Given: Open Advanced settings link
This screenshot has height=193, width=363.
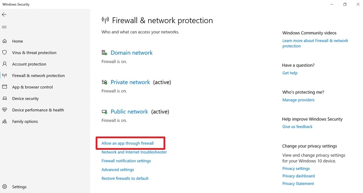Looking at the screenshot, I should click(117, 169).
